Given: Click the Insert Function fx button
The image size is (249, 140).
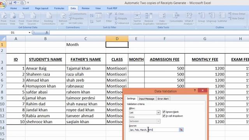Looking at the screenshot, I should pyautogui.click(x=47, y=33).
